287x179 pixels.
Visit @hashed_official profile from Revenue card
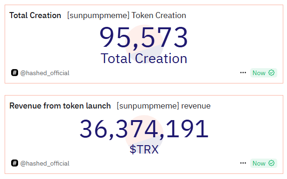pos(45,163)
